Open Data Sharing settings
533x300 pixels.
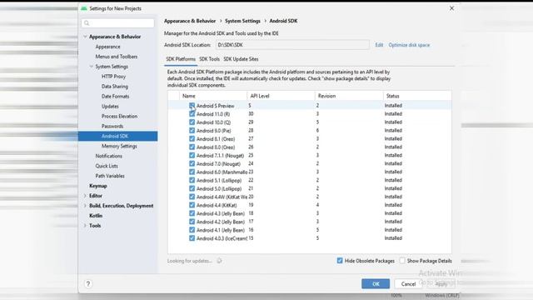[115, 87]
